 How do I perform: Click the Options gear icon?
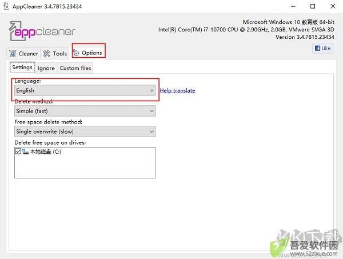pos(76,53)
